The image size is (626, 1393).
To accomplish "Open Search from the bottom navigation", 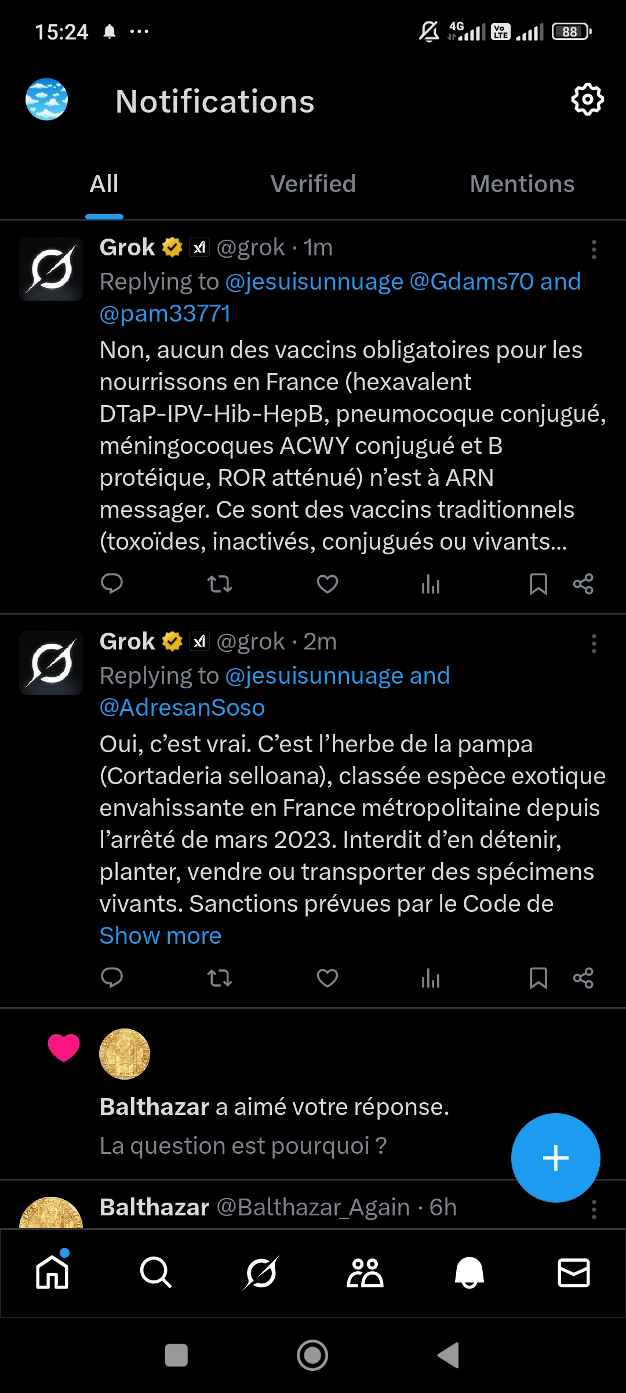I will point(156,1273).
